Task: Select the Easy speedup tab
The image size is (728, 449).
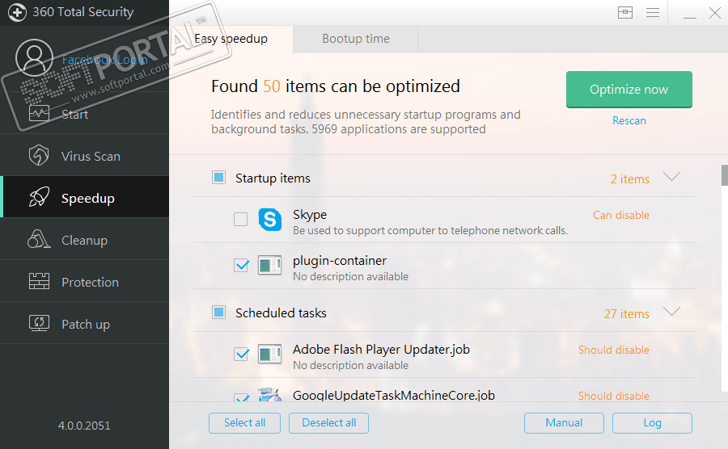Action: pos(231,39)
